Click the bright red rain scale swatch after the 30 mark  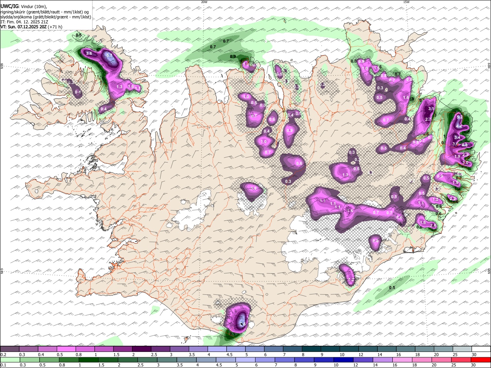(480, 360)
